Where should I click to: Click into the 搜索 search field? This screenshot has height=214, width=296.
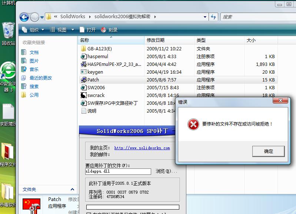tap(258, 17)
